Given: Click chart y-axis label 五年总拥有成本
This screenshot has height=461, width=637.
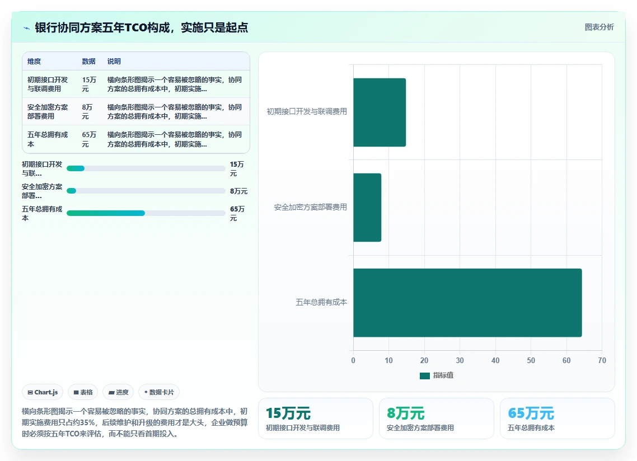Looking at the screenshot, I should click(321, 302).
